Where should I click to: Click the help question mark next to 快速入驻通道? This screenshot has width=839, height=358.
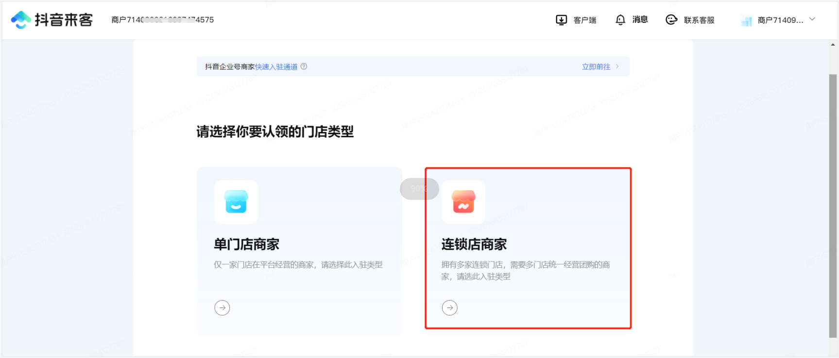(x=304, y=66)
